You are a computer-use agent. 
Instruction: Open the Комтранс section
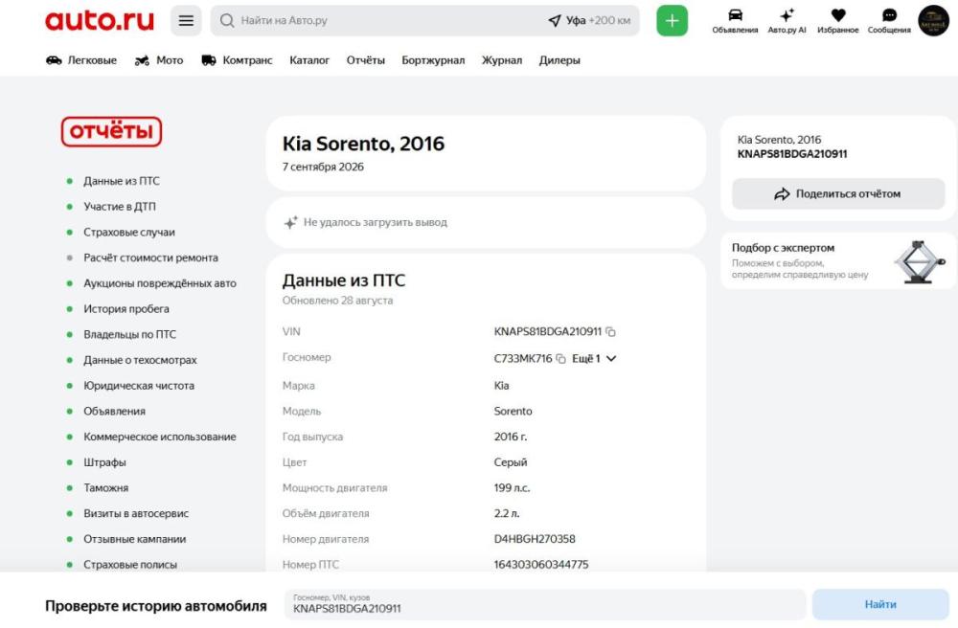[237, 60]
